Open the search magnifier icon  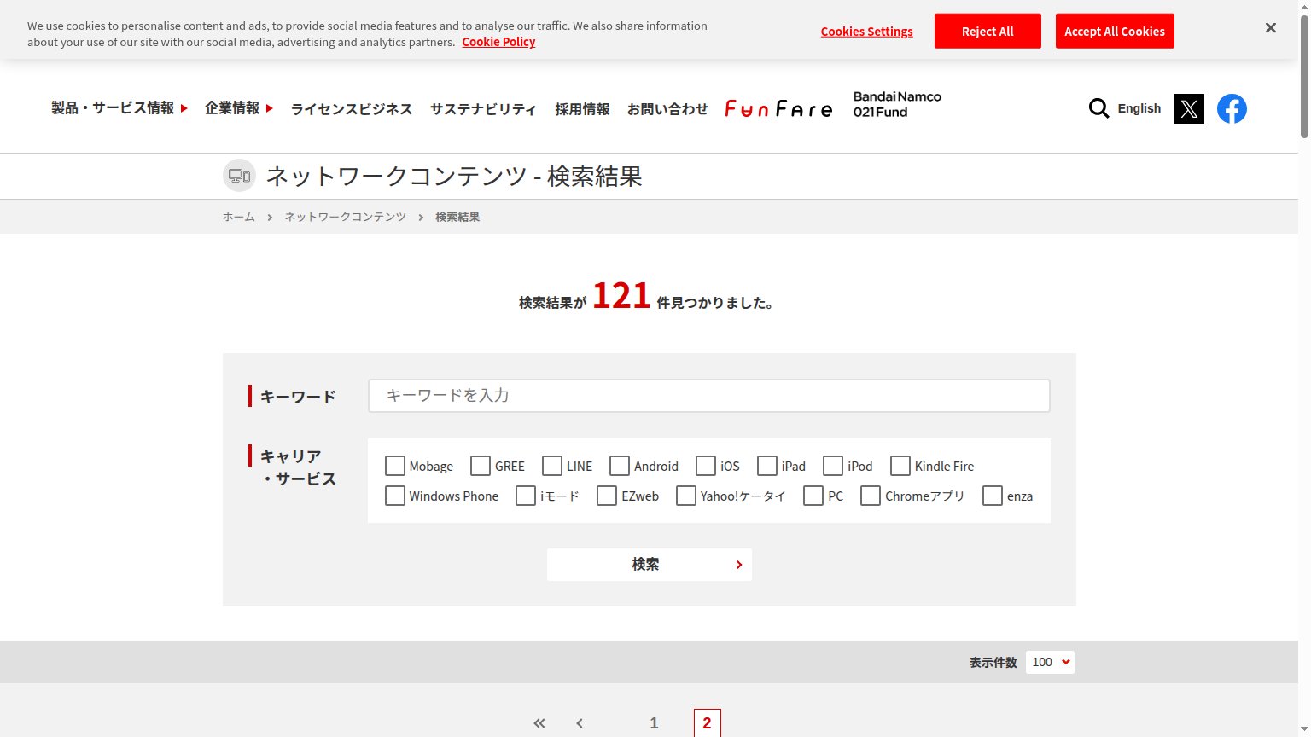click(1098, 108)
